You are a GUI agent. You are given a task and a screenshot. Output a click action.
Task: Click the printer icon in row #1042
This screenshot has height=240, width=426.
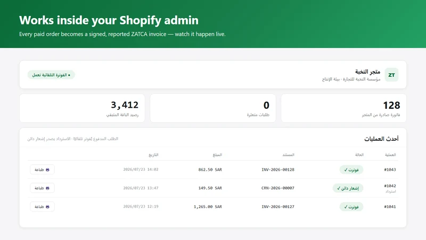click(47, 188)
